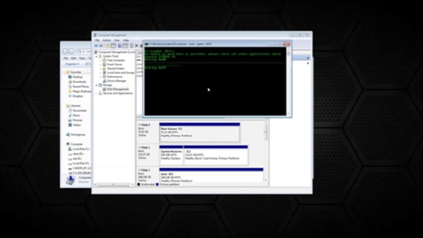Expand the Event Viewer node arrow
The height and width of the screenshot is (238, 423).
[x=101, y=64]
